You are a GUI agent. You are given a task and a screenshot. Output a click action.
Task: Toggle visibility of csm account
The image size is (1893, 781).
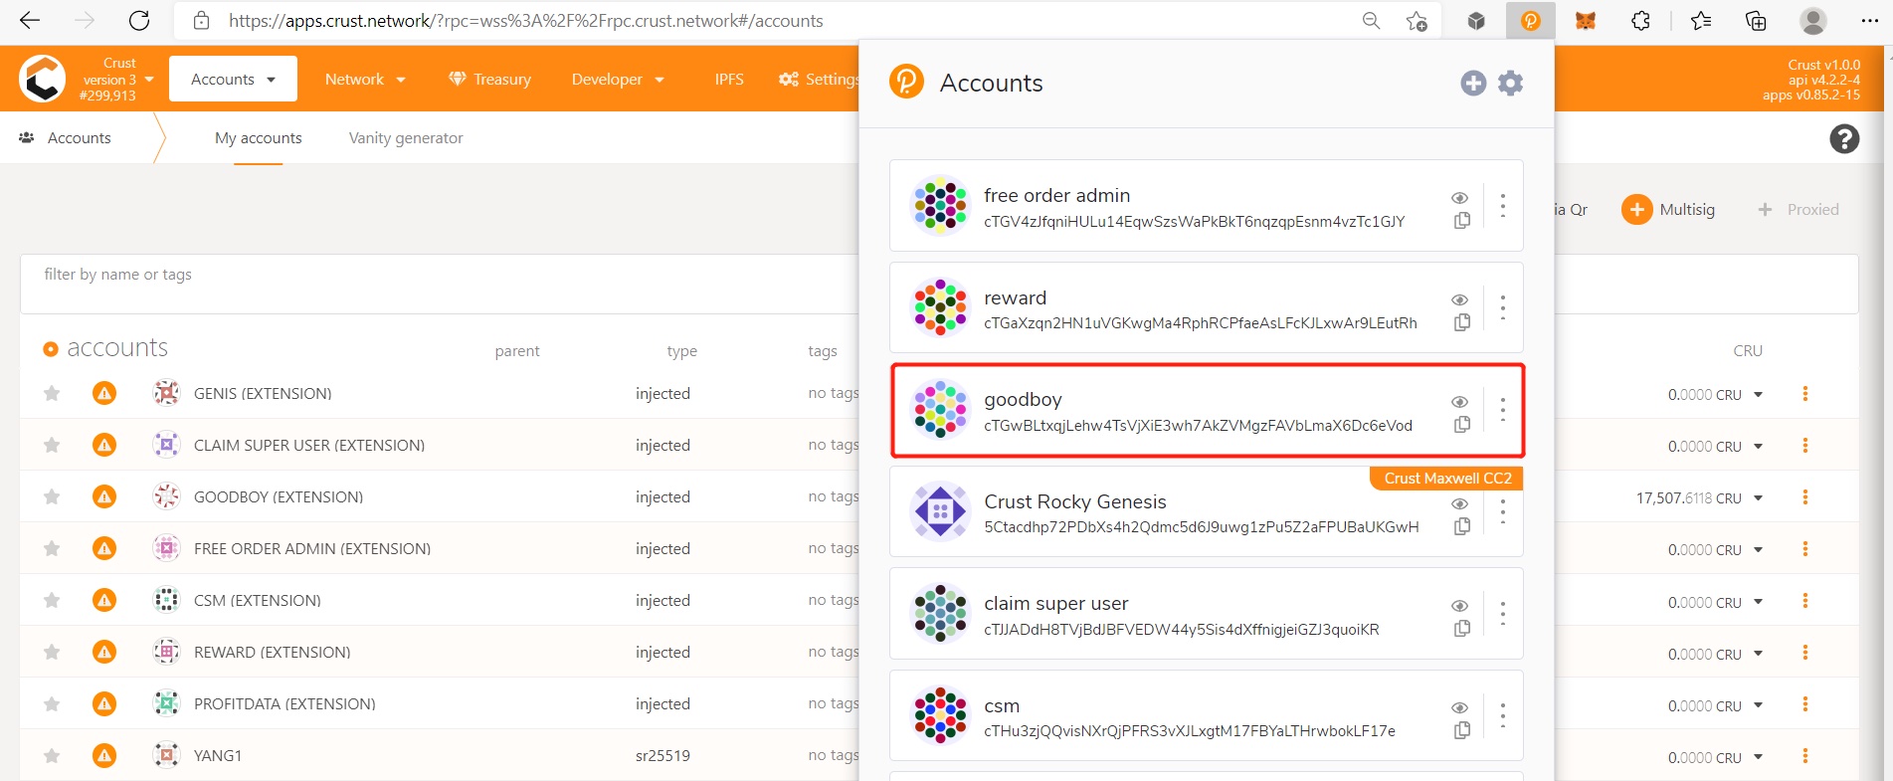[x=1459, y=707]
